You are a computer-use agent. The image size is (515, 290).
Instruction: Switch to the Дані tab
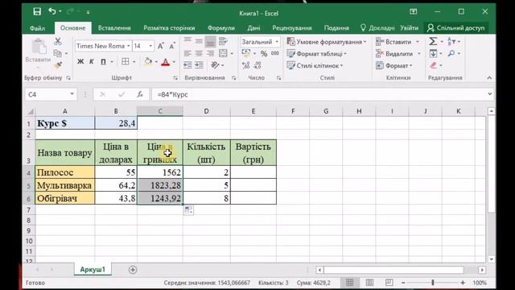(x=253, y=28)
